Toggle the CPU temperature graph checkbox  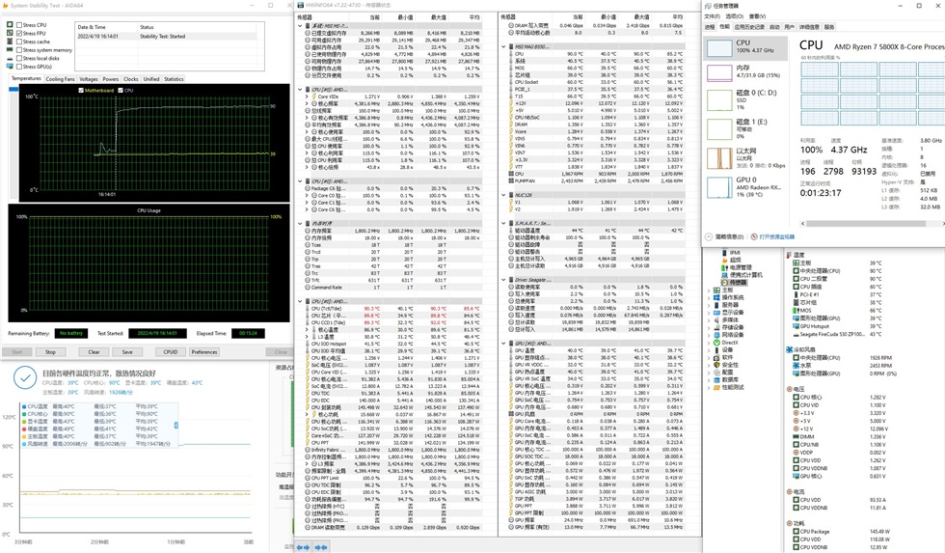click(121, 91)
